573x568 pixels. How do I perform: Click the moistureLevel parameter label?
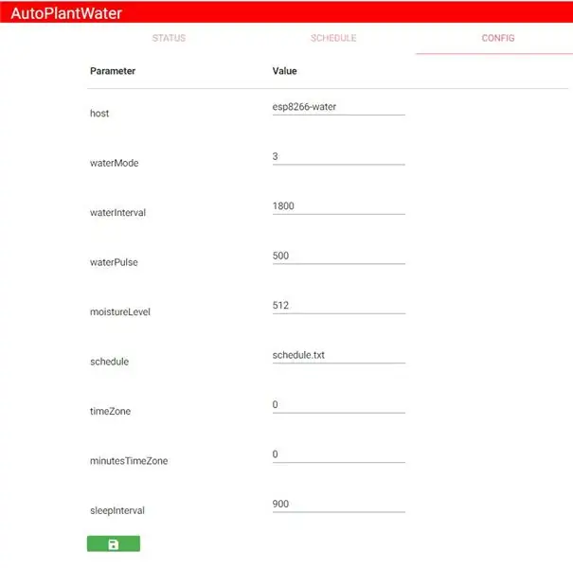tap(119, 312)
